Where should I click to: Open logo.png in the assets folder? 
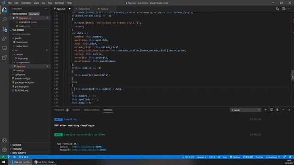coord(23,58)
